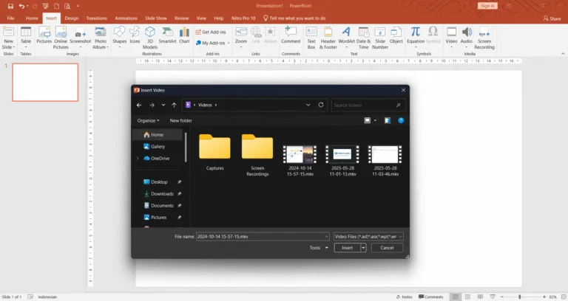This screenshot has width=568, height=301.
Task: Open Header & Footer
Action: pyautogui.click(x=328, y=38)
